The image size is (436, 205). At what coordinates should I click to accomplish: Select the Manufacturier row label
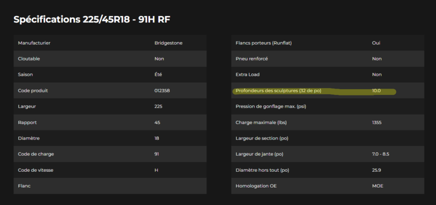click(x=34, y=43)
